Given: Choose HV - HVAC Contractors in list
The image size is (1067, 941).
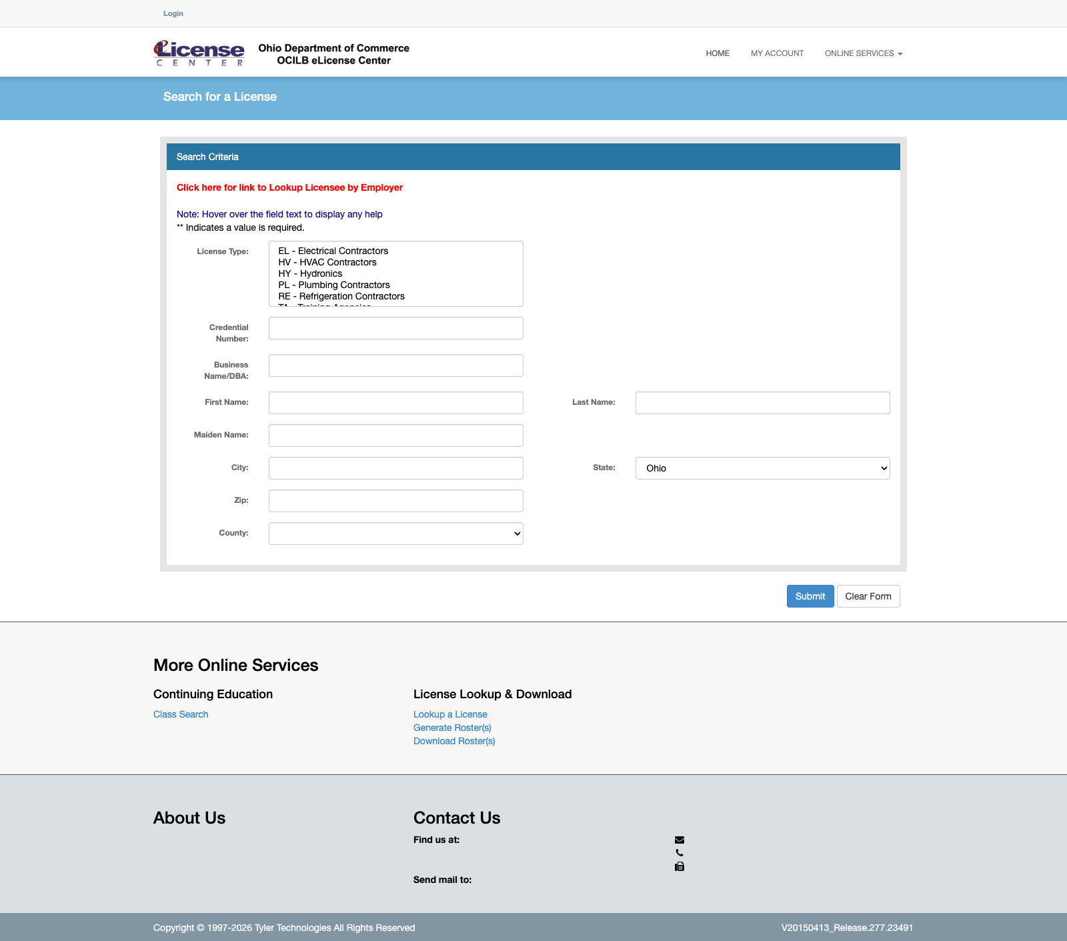Looking at the screenshot, I should (x=327, y=262).
